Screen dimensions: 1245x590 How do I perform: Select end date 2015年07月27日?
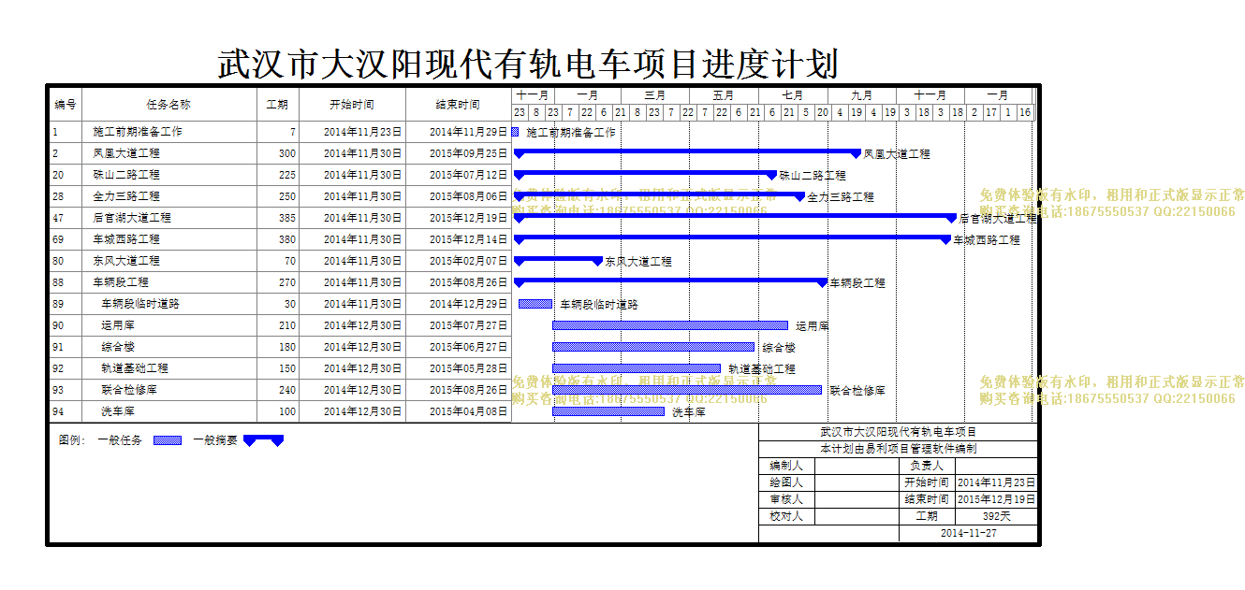click(468, 325)
